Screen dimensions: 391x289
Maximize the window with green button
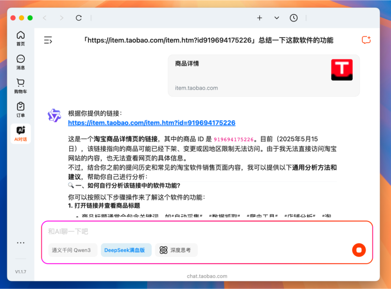[x=30, y=18]
